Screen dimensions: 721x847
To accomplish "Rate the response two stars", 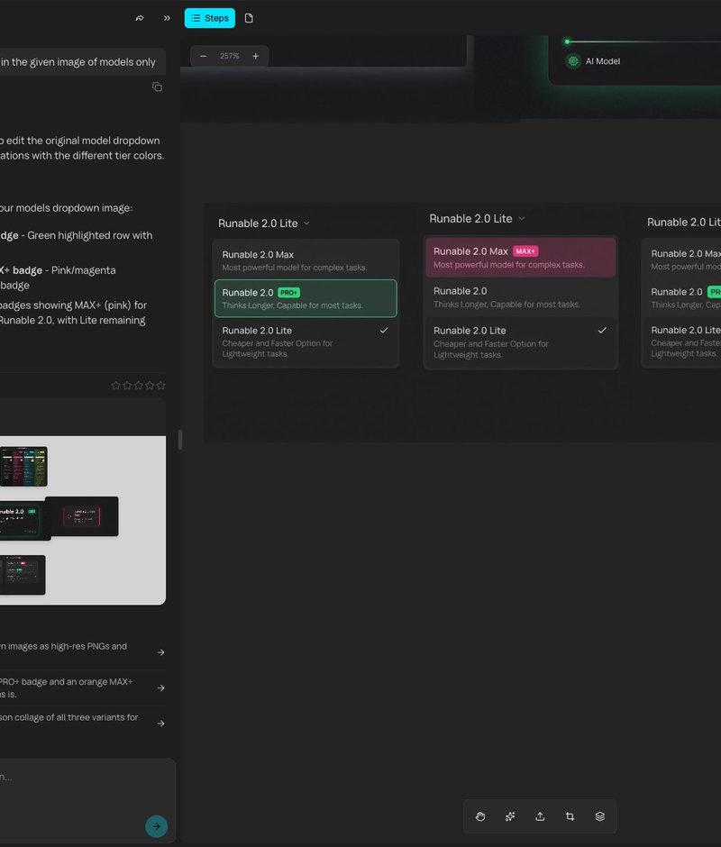I will coord(127,385).
